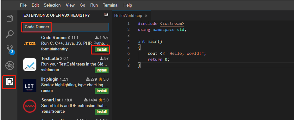This screenshot has height=120, width=294.
Task: Install the TestLatte extension
Action: click(102, 70)
